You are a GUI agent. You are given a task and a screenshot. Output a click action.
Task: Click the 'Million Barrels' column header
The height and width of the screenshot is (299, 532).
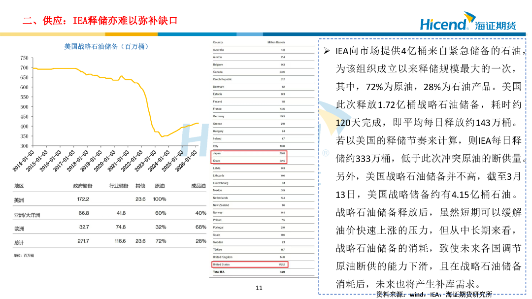[x=276, y=42]
